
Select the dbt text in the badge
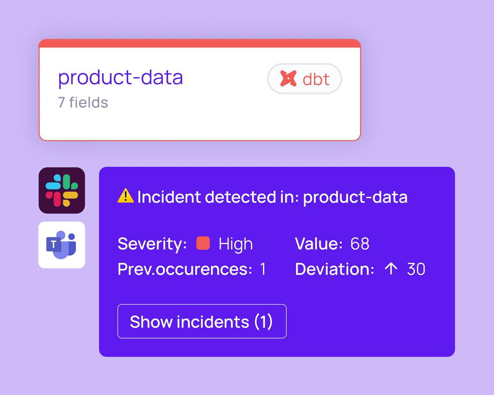point(316,79)
